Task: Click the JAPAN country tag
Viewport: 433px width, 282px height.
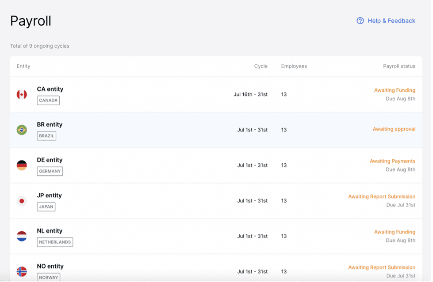Action: (46, 207)
